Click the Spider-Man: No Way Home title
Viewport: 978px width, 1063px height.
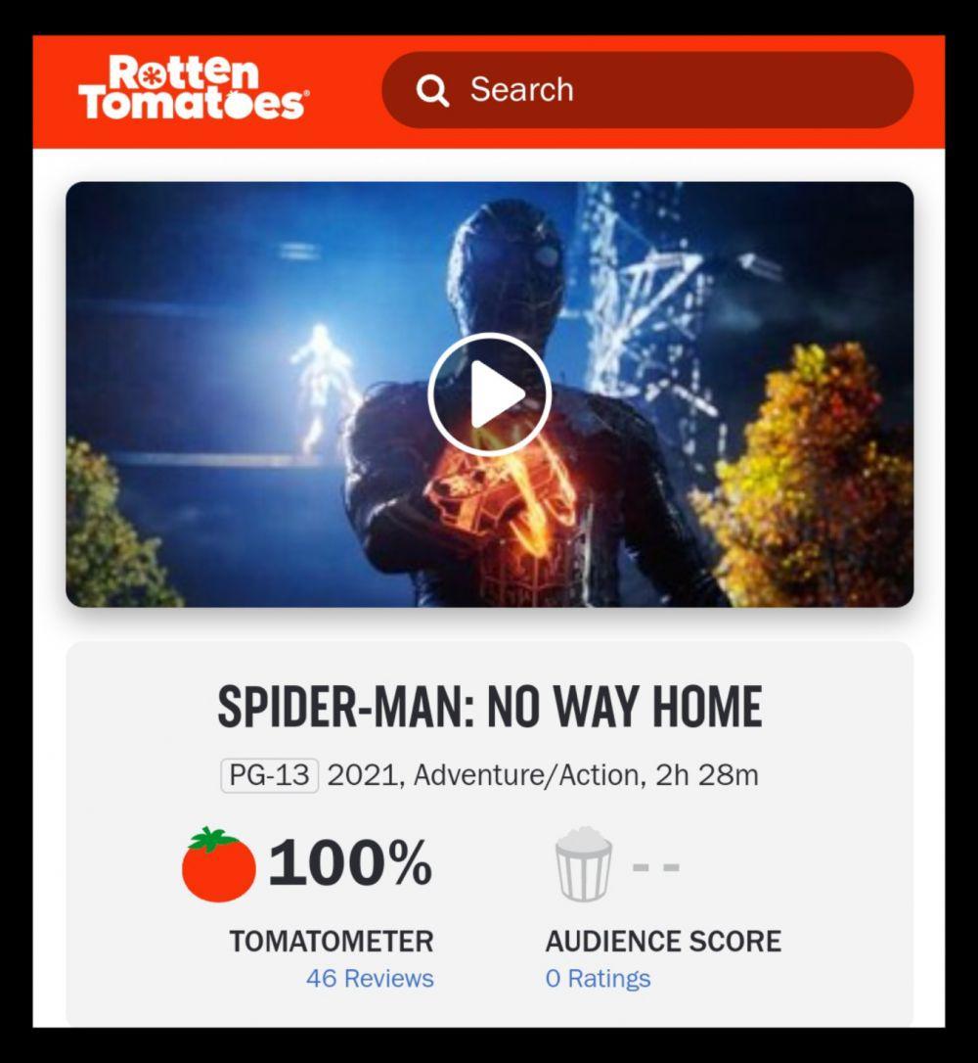coord(490,707)
